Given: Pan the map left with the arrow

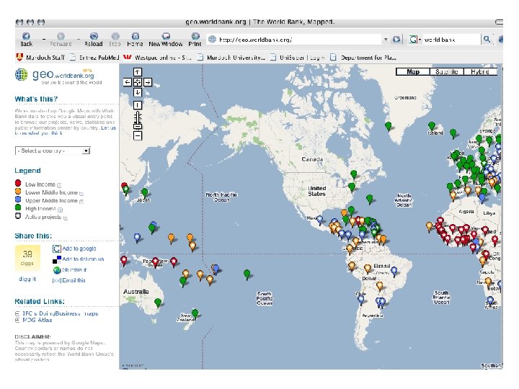Looking at the screenshot, I should [128, 82].
